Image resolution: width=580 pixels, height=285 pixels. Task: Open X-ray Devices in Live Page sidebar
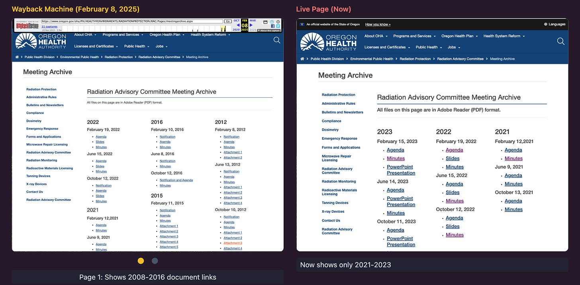point(333,211)
